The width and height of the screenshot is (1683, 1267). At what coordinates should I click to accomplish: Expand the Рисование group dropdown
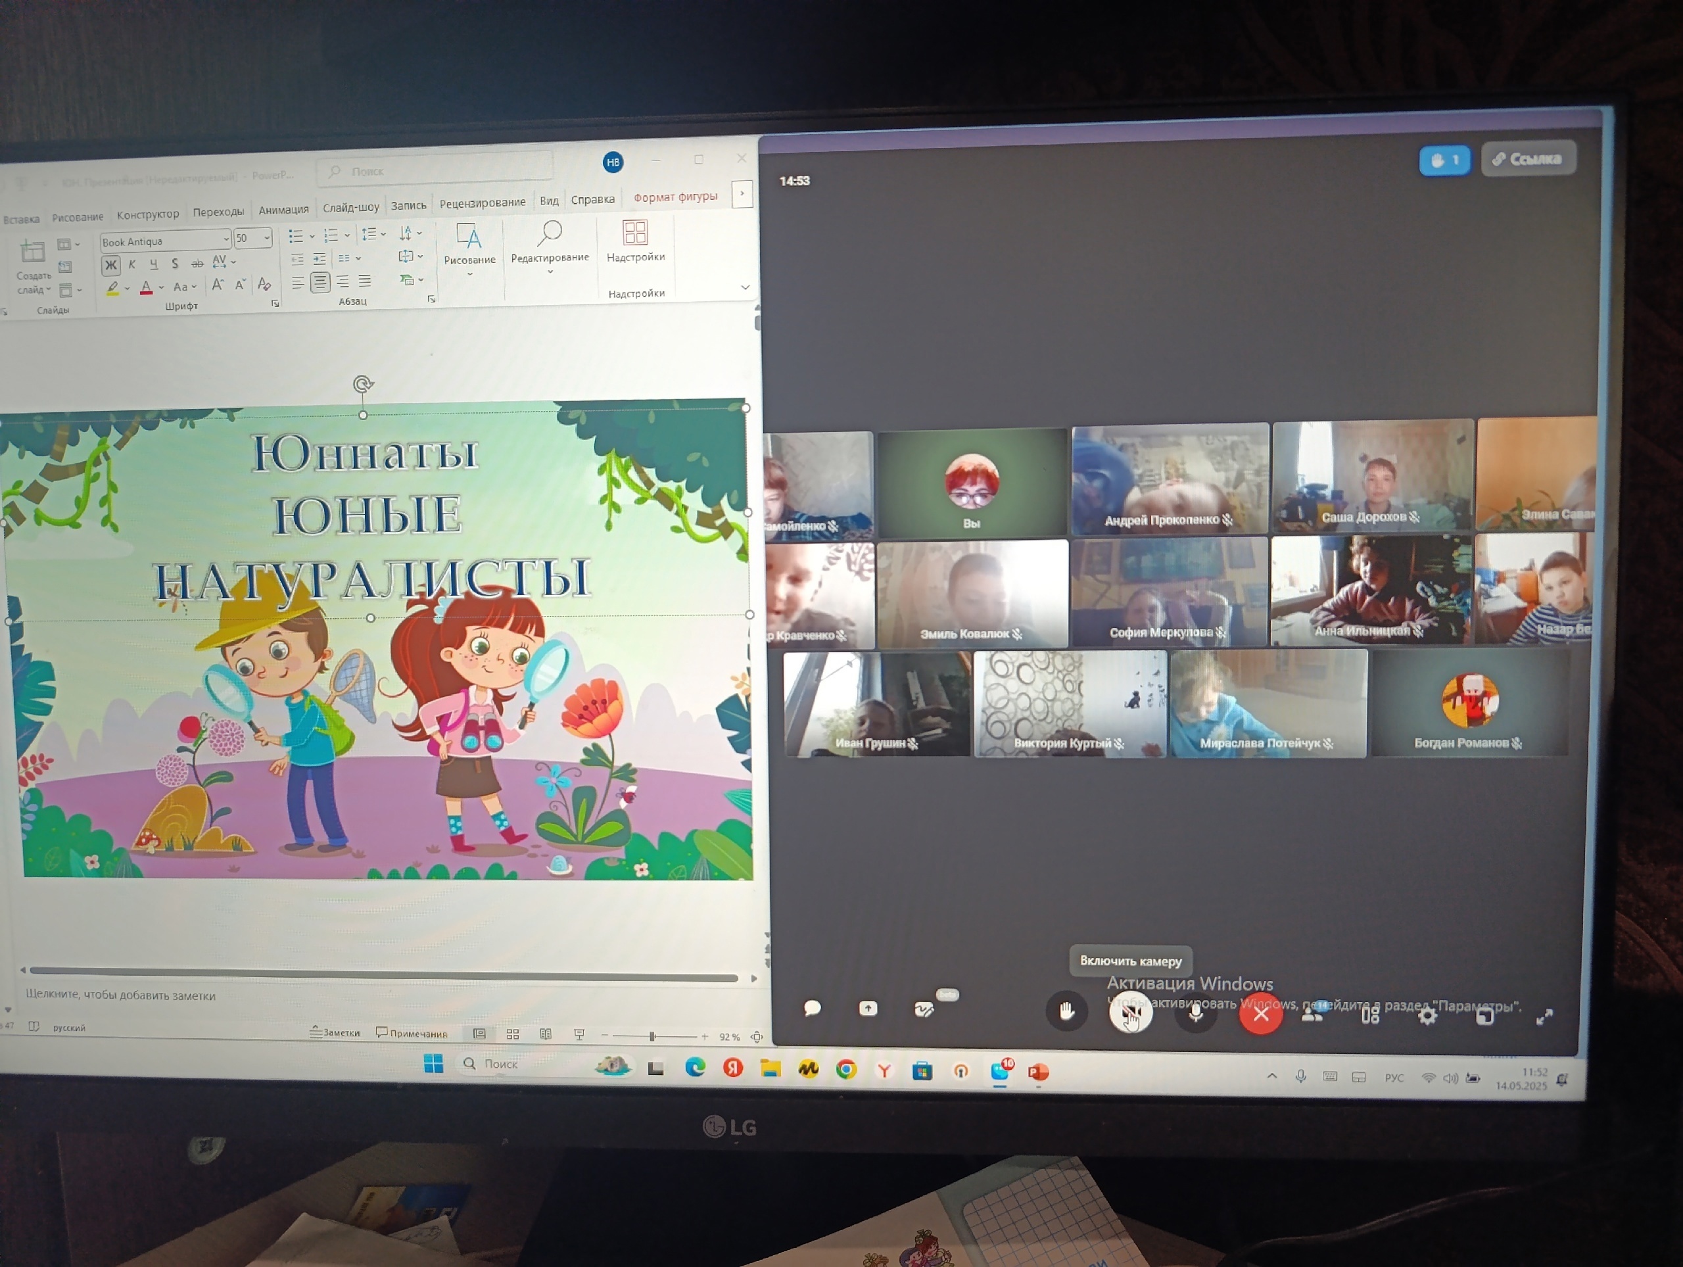[469, 273]
